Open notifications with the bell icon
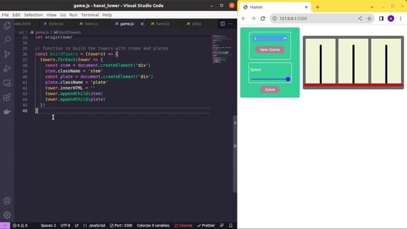 pos(230,225)
